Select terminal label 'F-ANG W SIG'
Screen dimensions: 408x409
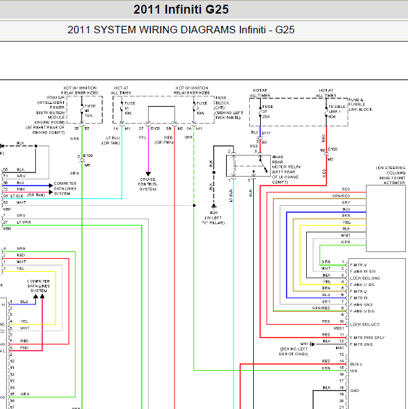[363, 271]
